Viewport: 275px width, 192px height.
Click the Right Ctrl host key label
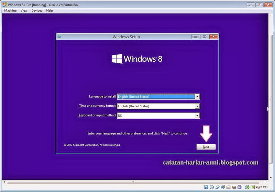point(261,187)
